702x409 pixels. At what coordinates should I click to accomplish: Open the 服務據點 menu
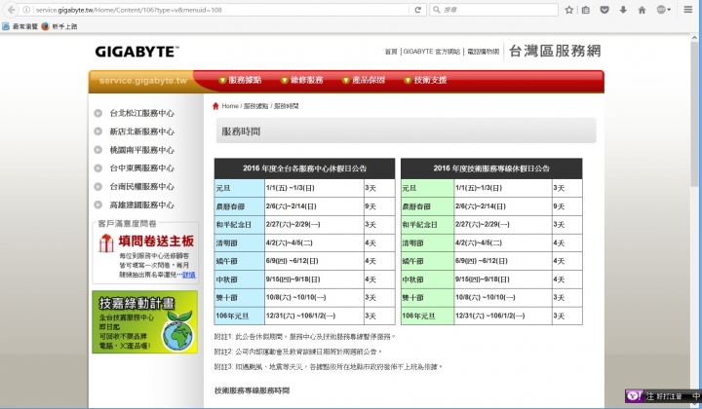(240, 80)
